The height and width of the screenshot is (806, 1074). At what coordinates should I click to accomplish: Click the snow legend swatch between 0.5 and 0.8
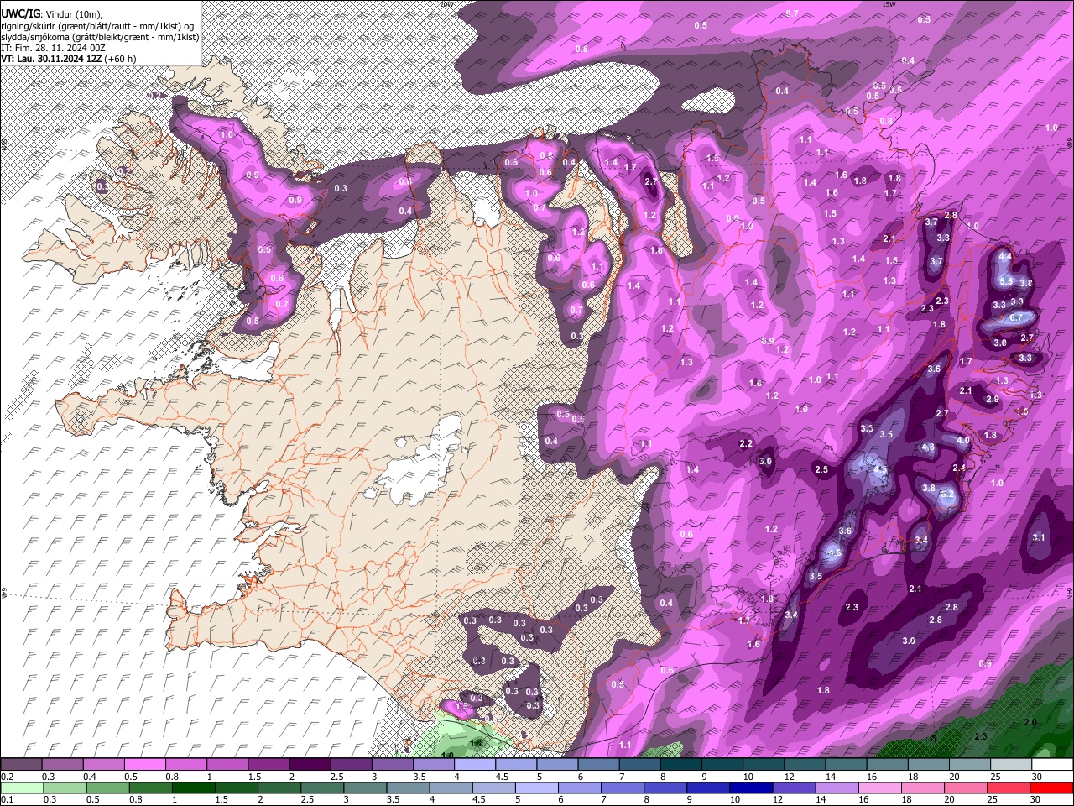144,765
